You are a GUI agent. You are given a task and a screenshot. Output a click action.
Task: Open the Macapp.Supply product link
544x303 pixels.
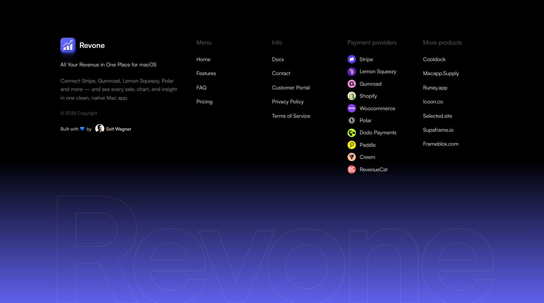[441, 73]
